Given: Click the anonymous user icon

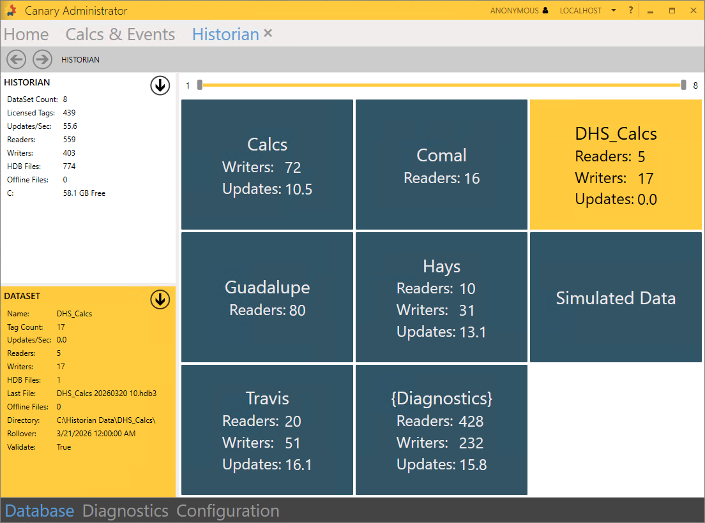Looking at the screenshot, I should coord(545,10).
